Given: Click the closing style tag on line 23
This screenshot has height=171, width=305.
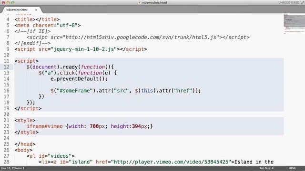Looking at the screenshot, I should (27, 132).
